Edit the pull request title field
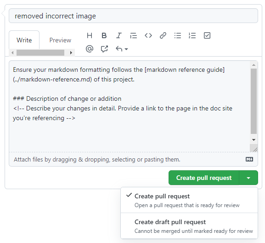The image size is (265, 243). pyautogui.click(x=133, y=16)
